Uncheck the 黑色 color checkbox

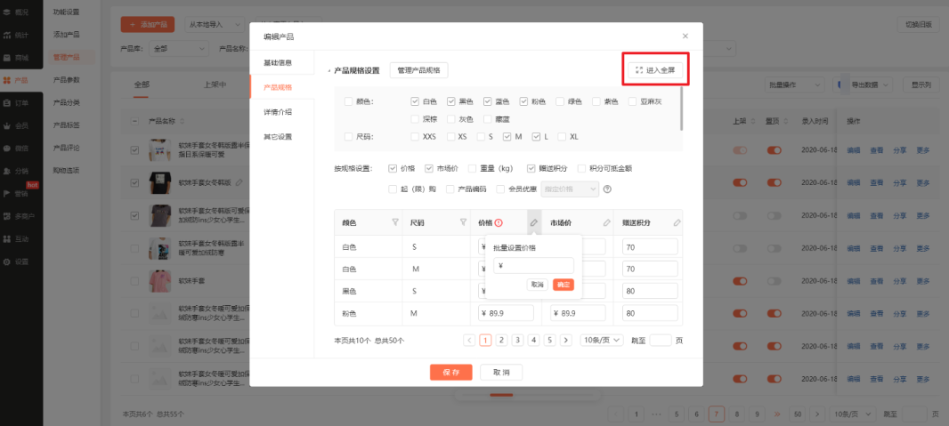pyautogui.click(x=450, y=101)
